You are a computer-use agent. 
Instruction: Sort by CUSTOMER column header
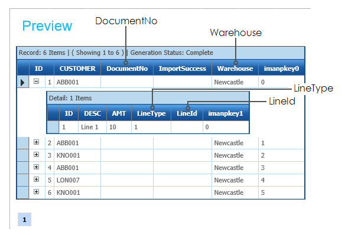pyautogui.click(x=77, y=68)
